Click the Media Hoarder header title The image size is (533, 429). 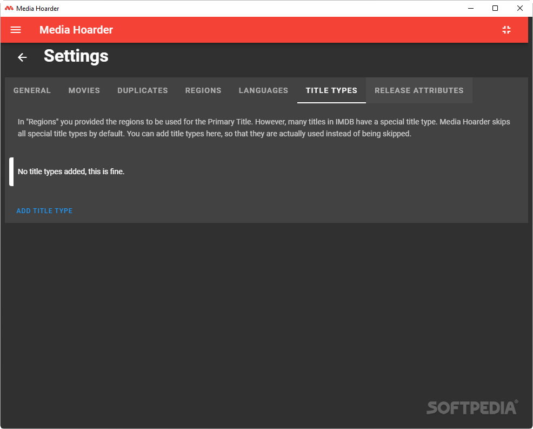tap(76, 30)
